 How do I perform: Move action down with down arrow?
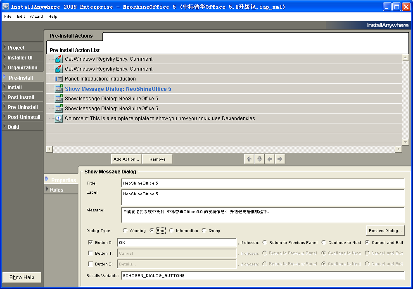(259, 159)
